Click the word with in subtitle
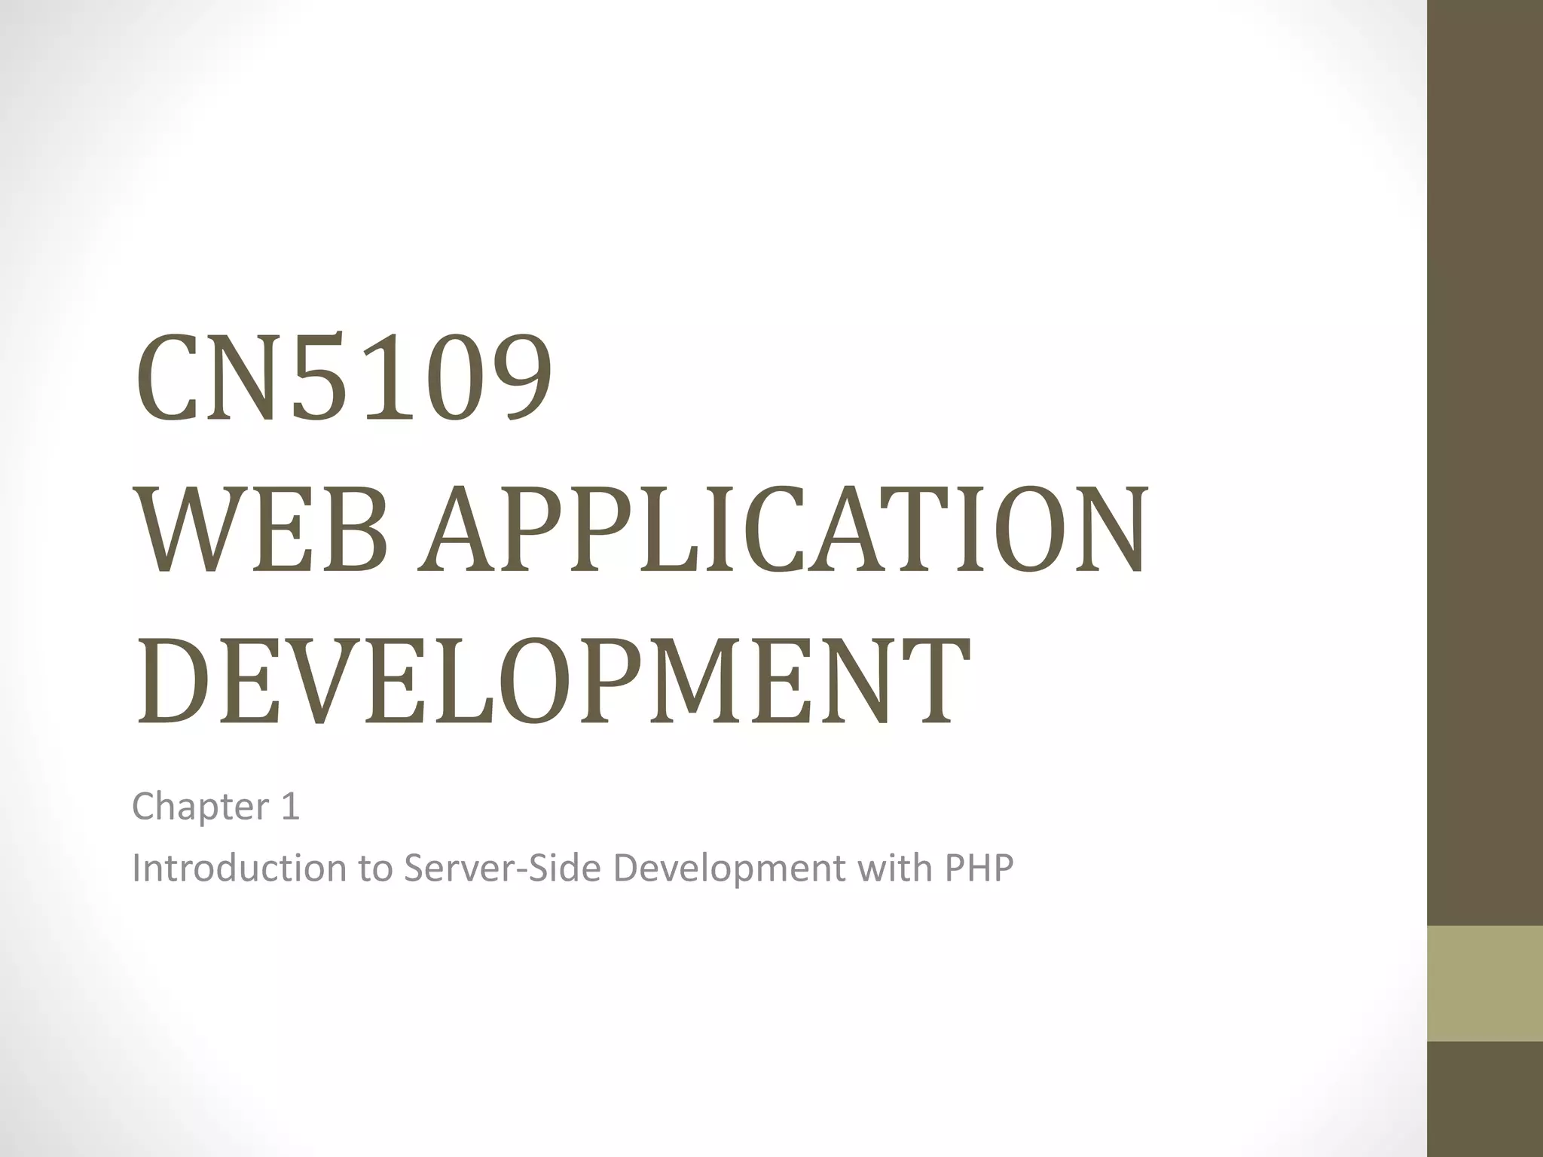Screen dimensions: 1543x1157 [894, 868]
